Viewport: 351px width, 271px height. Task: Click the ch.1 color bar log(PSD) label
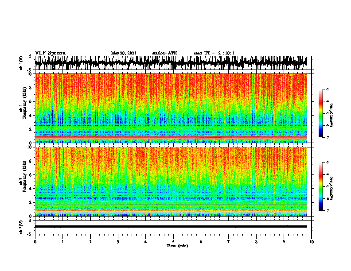coord(332,116)
